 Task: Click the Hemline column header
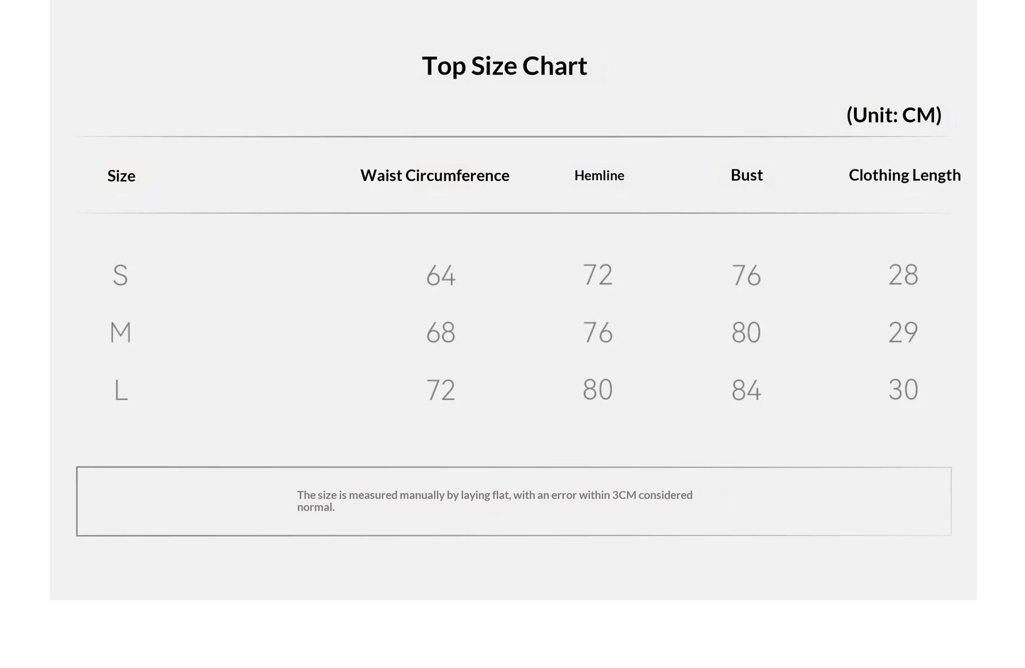click(x=599, y=175)
